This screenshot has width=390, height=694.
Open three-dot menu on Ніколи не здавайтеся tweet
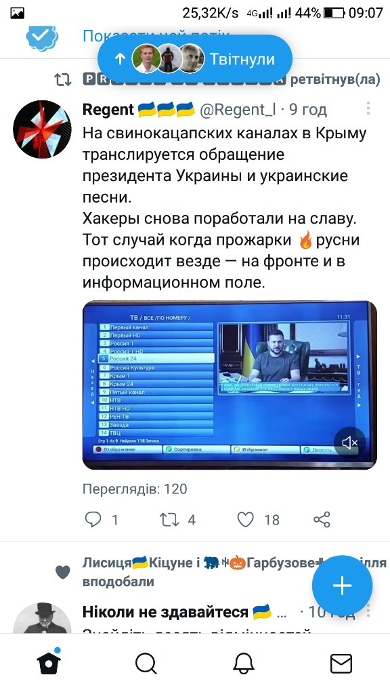point(368,612)
